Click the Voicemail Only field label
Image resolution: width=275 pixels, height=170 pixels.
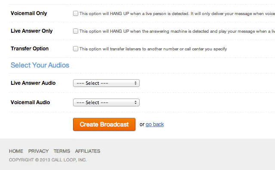click(x=29, y=13)
